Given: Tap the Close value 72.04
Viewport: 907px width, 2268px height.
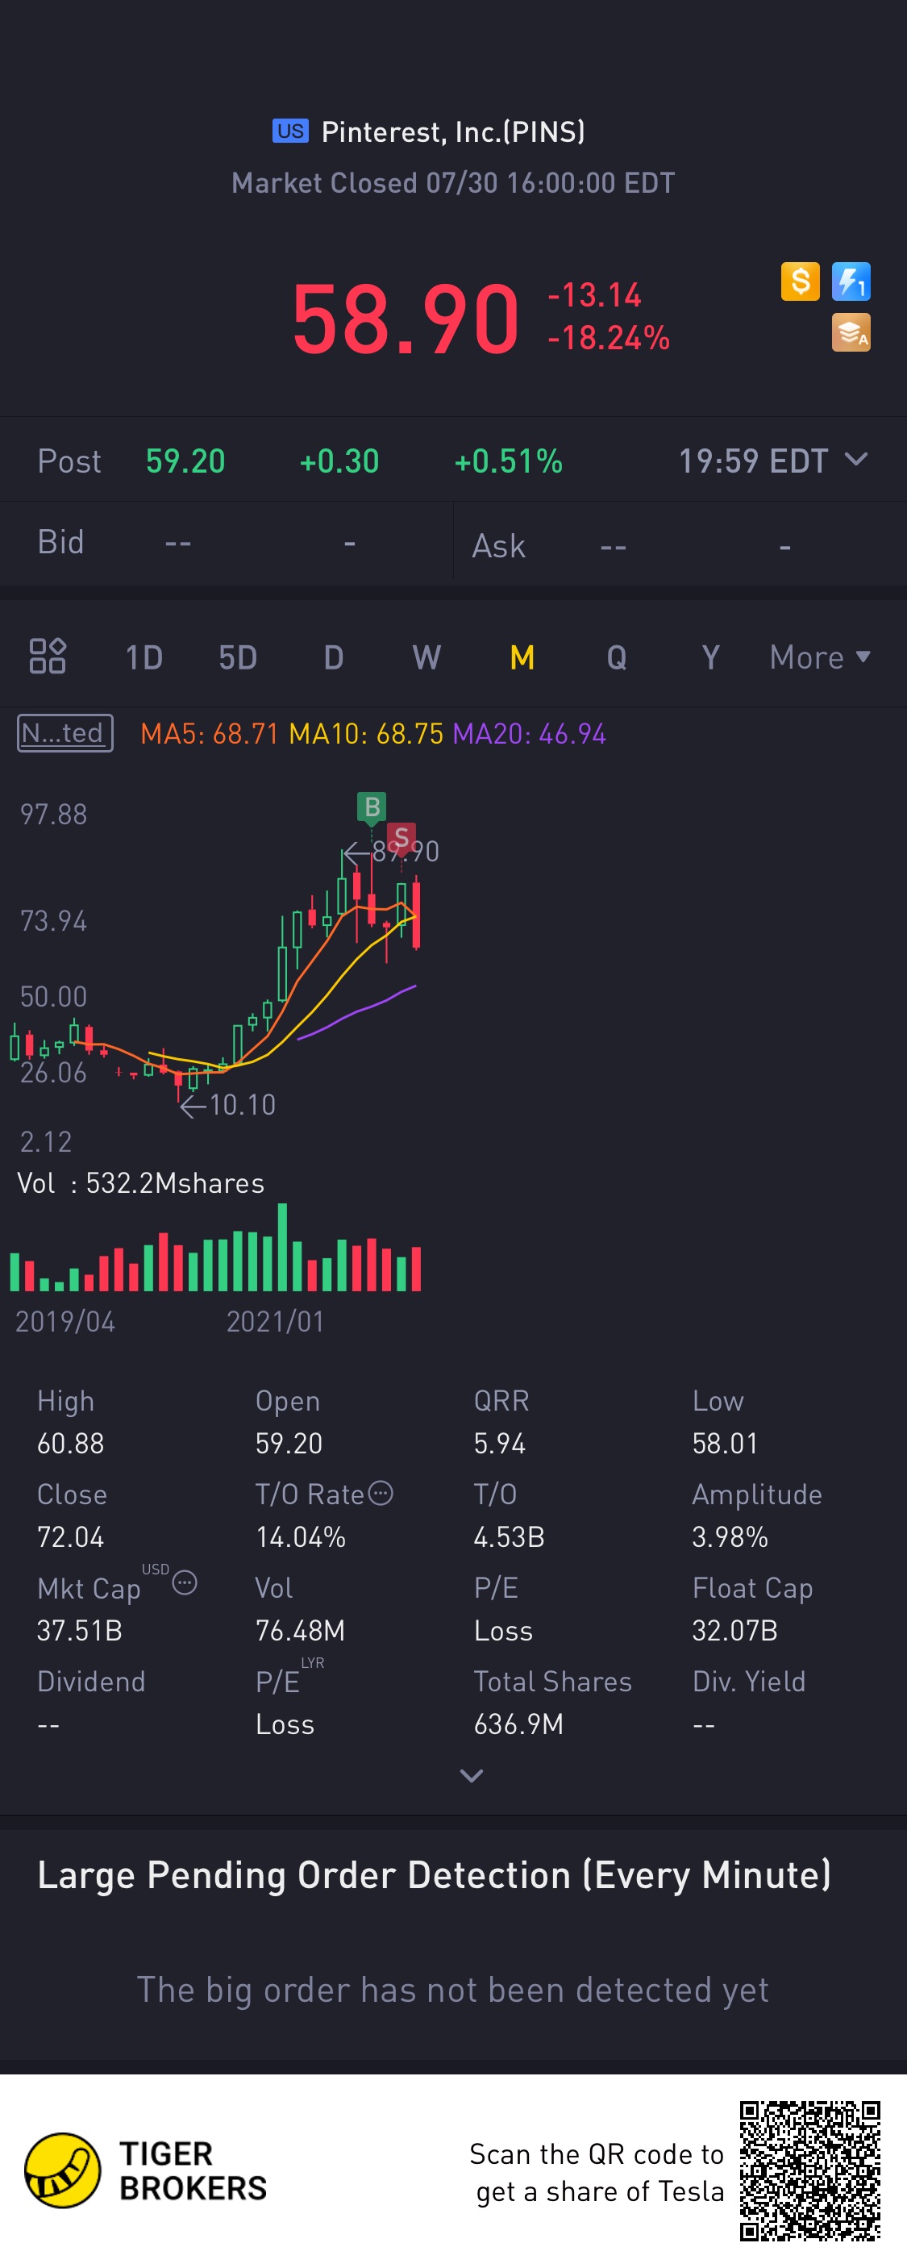Looking at the screenshot, I should (x=70, y=1537).
